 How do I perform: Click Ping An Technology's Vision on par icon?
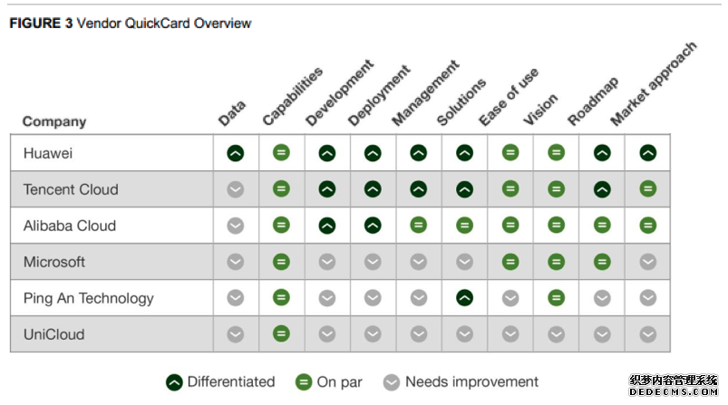pyautogui.click(x=557, y=297)
